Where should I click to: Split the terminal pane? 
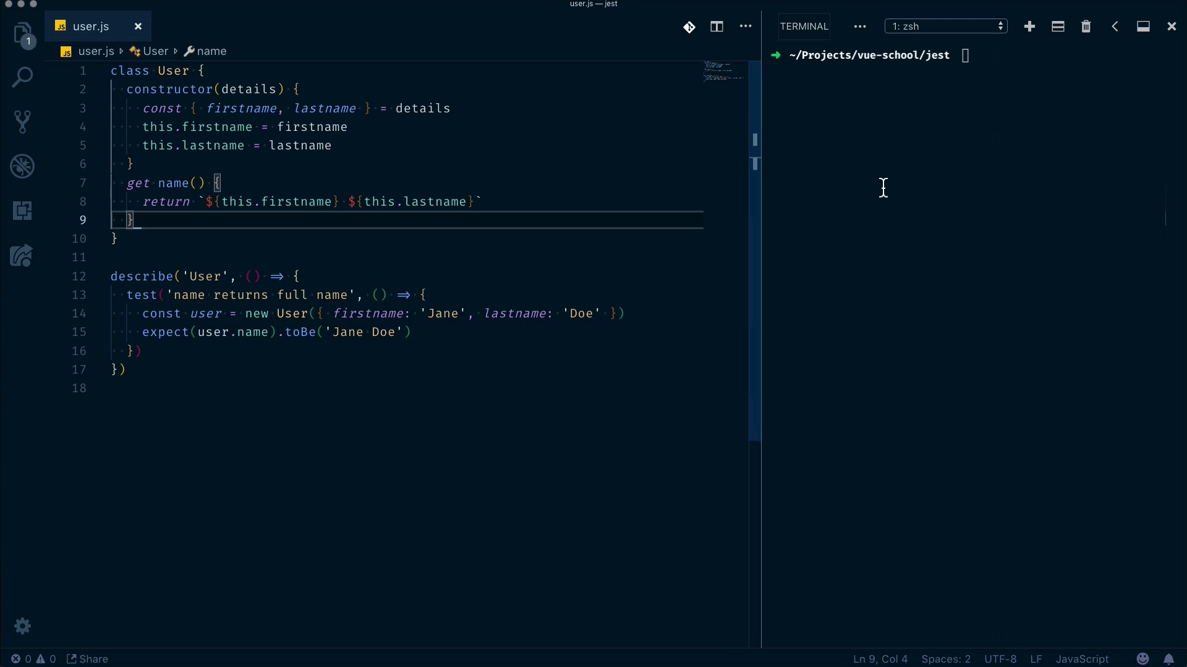[x=1058, y=27]
